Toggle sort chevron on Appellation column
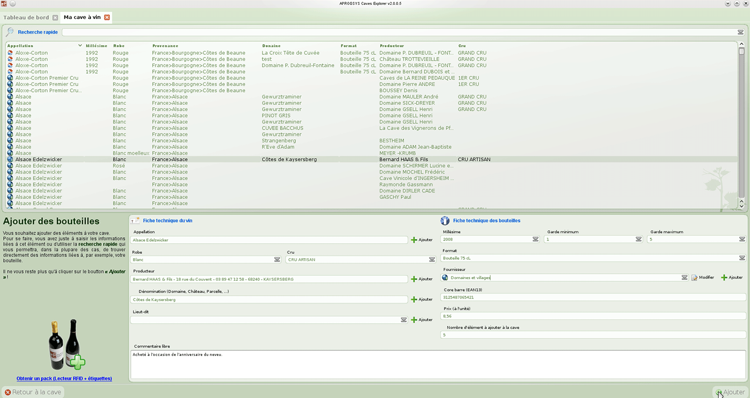The image size is (750, 398). click(80, 46)
